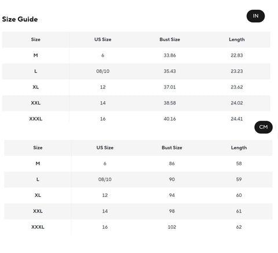Click bust value 33.86

click(x=170, y=55)
